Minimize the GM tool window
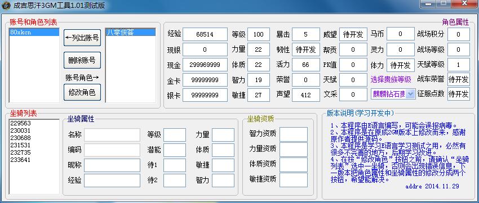The height and width of the screenshot is (203, 479). 428,4
